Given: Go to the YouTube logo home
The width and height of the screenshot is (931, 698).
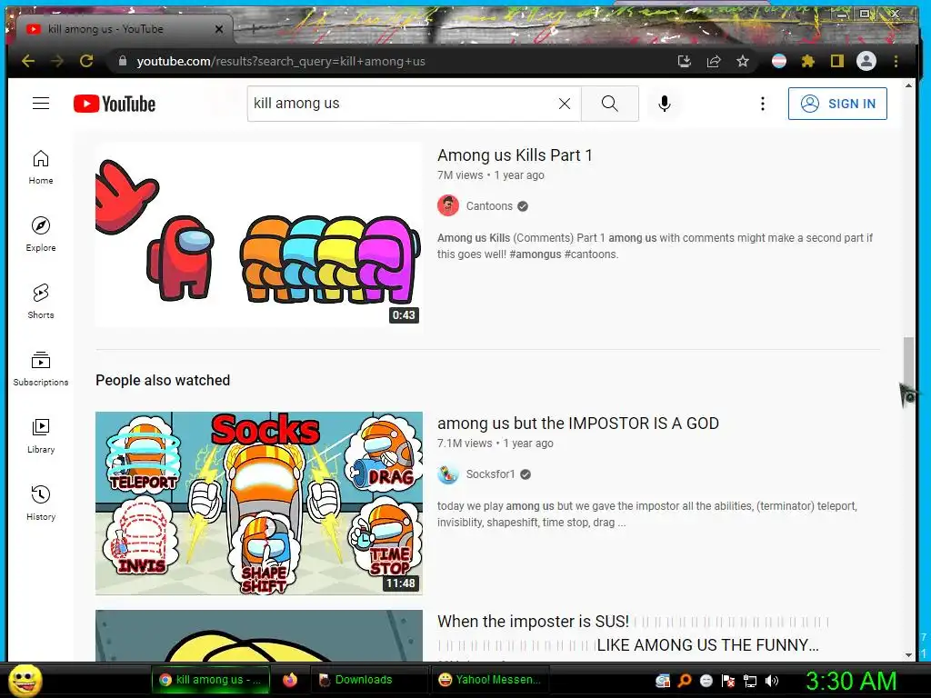Looking at the screenshot, I should (x=115, y=104).
